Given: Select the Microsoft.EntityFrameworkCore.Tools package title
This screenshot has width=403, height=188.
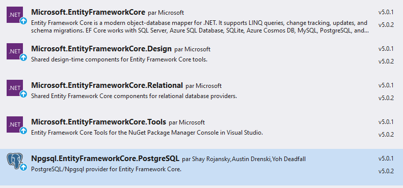Looking at the screenshot, I should pyautogui.click(x=98, y=122).
